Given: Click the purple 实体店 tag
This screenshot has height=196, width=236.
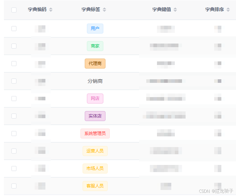Looking at the screenshot, I should pyautogui.click(x=95, y=116).
